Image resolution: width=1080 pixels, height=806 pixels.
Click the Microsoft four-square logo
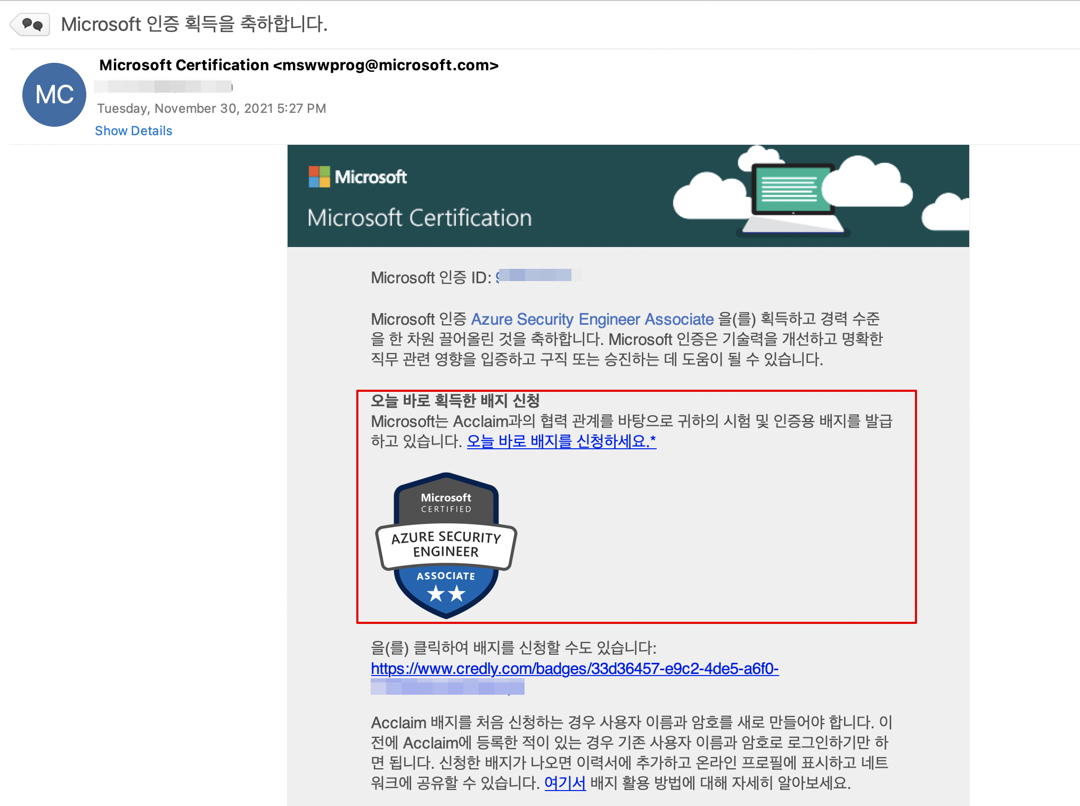[320, 177]
